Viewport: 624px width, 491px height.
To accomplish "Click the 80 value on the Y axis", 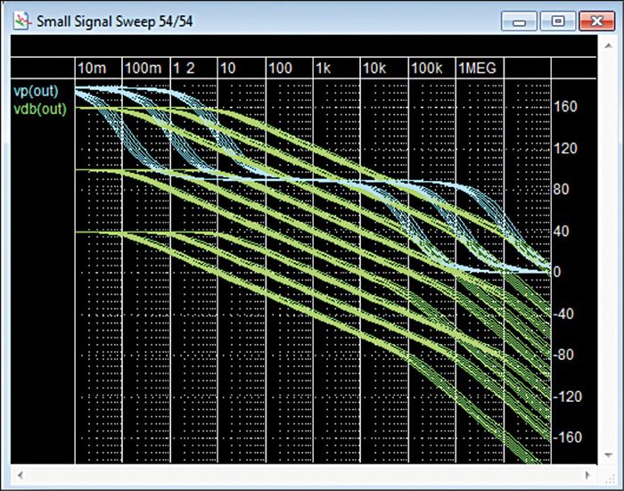I will [x=563, y=190].
